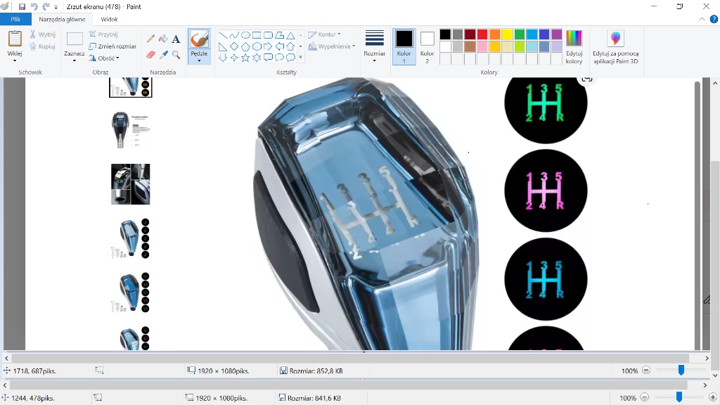This screenshot has height=405, width=720.
Task: Activate the Magnifier tool
Action: click(x=176, y=55)
